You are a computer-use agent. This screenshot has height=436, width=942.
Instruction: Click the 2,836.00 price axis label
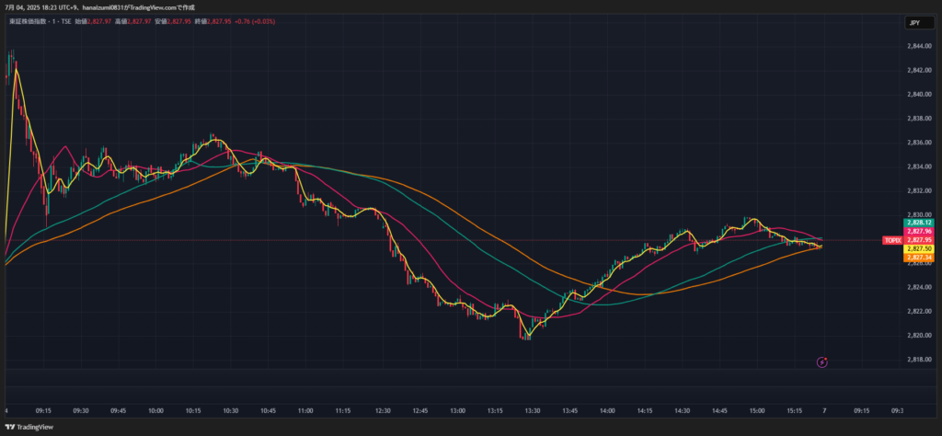pos(919,143)
